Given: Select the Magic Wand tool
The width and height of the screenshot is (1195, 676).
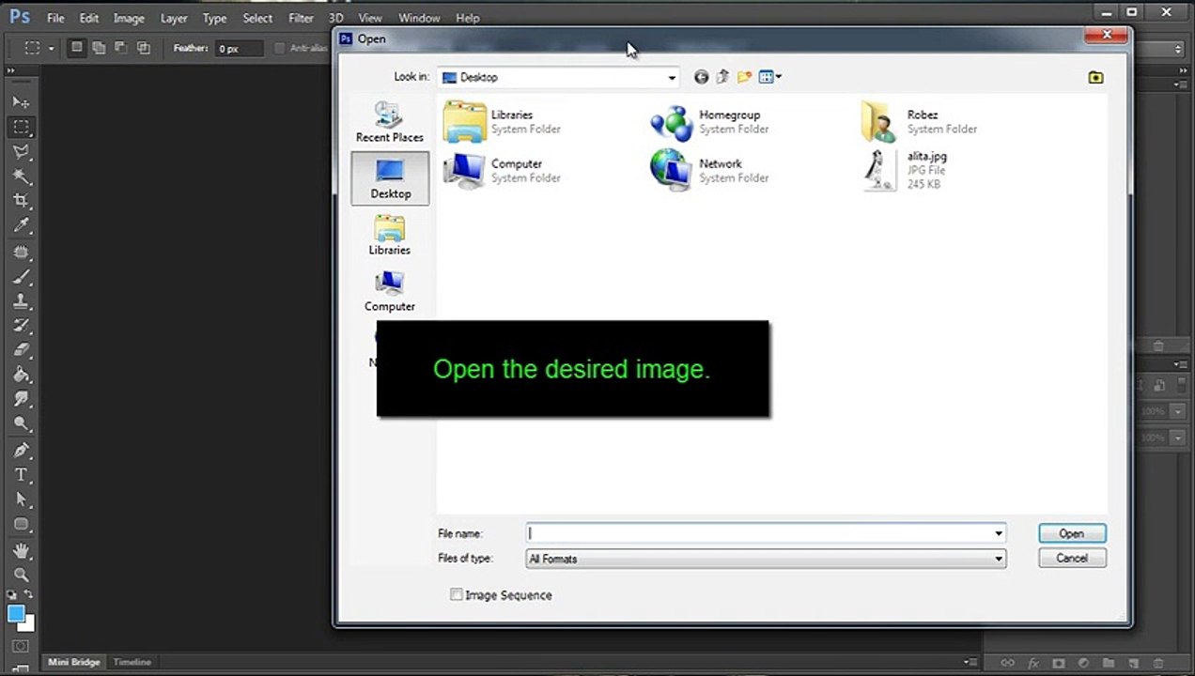Looking at the screenshot, I should pos(21,177).
